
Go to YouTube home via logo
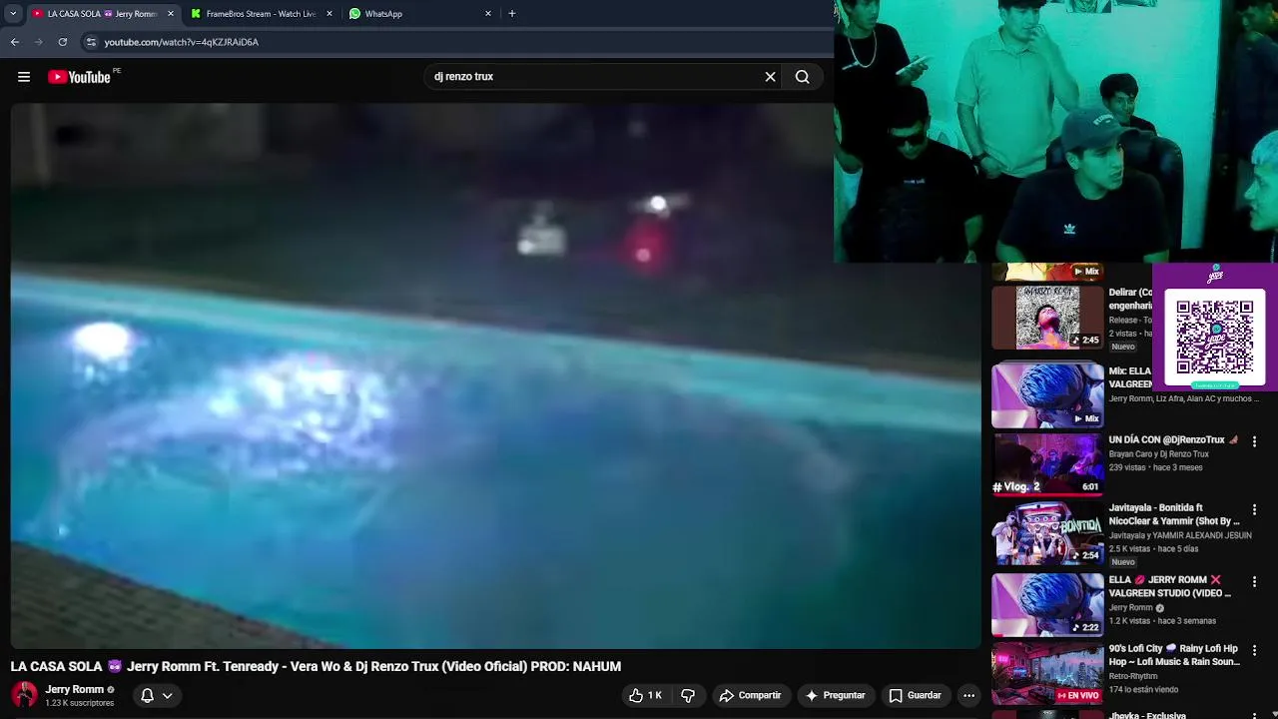(x=79, y=77)
